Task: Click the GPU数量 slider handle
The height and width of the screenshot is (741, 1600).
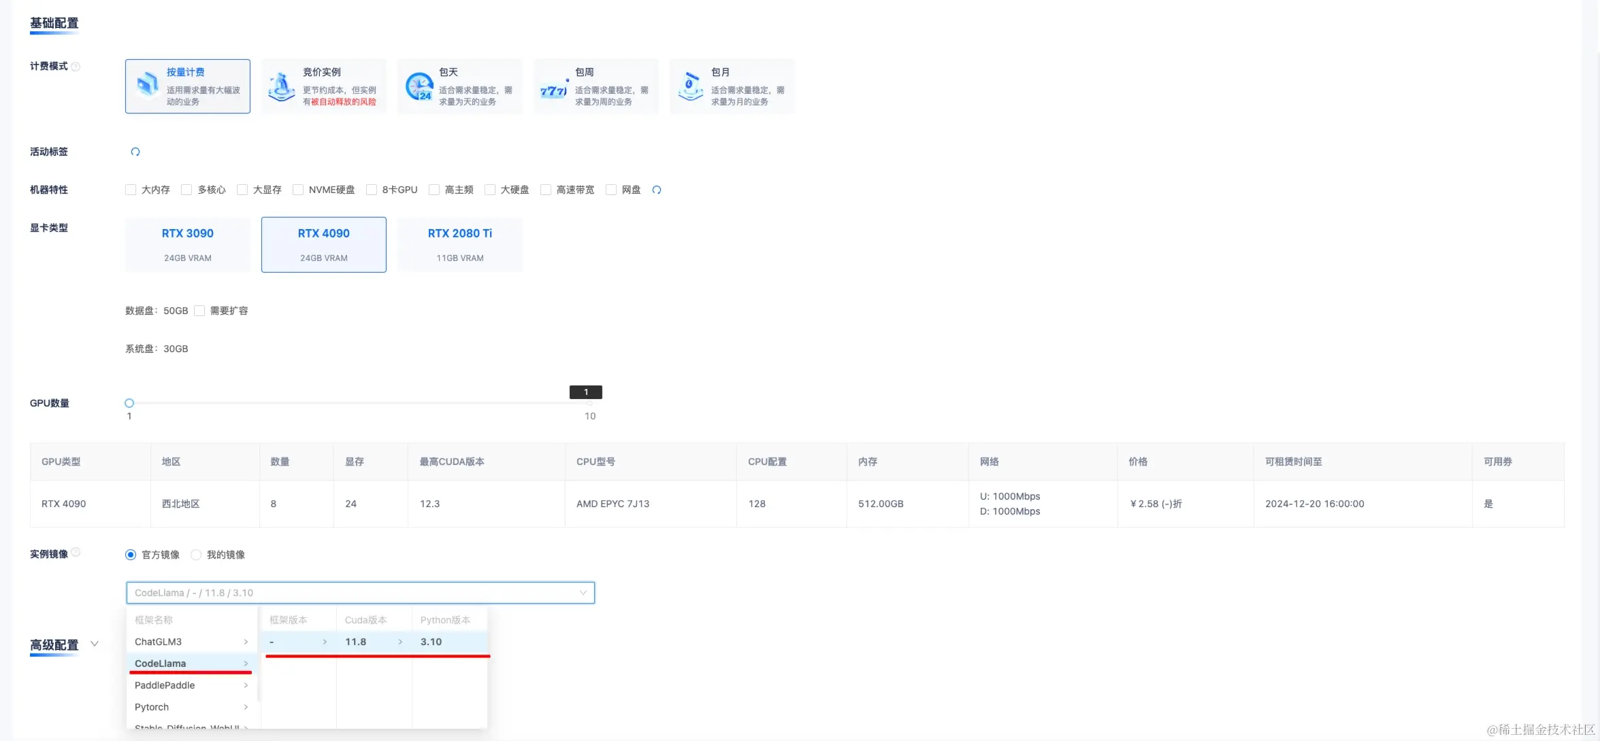Action: point(129,403)
